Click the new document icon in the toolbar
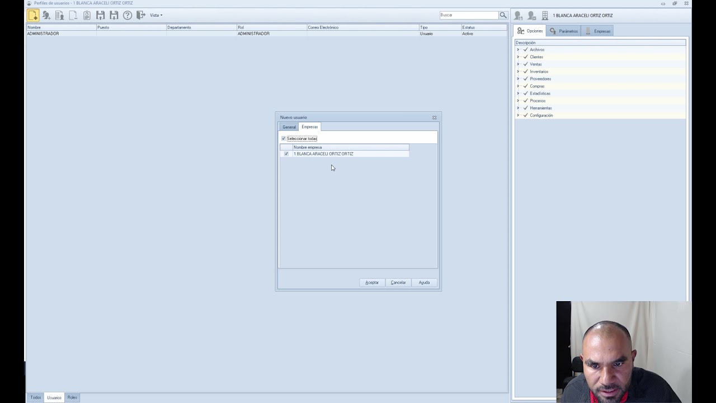 click(33, 15)
